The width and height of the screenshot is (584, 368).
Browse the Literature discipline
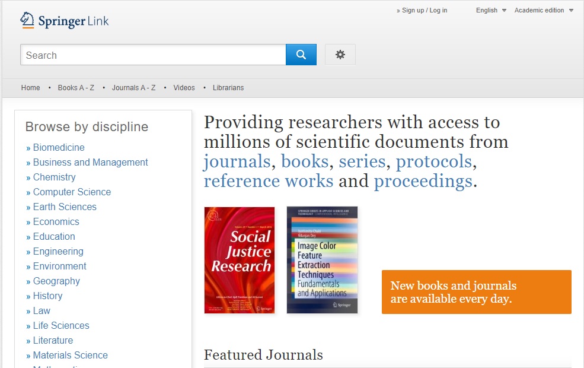(53, 341)
